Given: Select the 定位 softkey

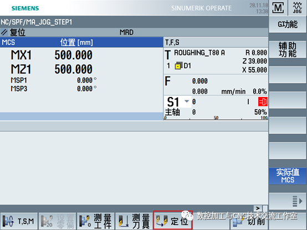Looking at the screenshot, I should 173,220.
